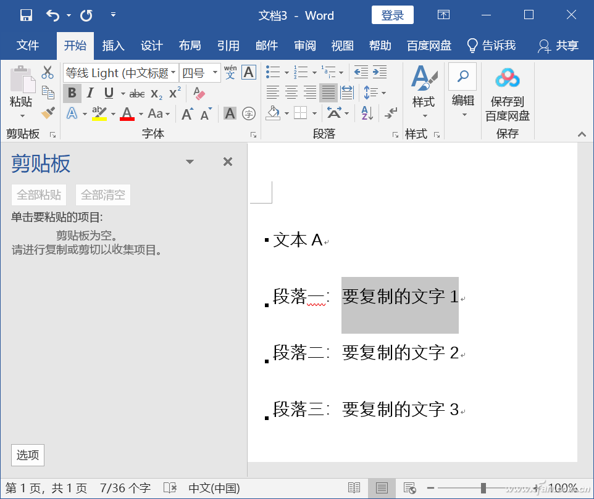The height and width of the screenshot is (499, 594).
Task: Click the 全部清空 button in clipboard panel
Action: (x=102, y=194)
